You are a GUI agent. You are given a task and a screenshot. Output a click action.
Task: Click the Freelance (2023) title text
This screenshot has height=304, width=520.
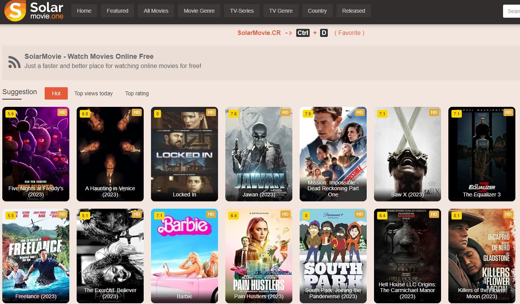[x=36, y=296]
